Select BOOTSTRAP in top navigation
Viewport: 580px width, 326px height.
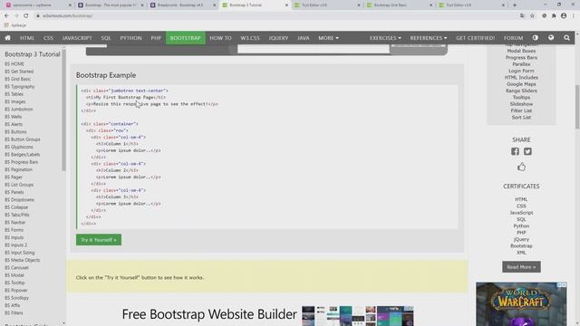click(x=185, y=38)
